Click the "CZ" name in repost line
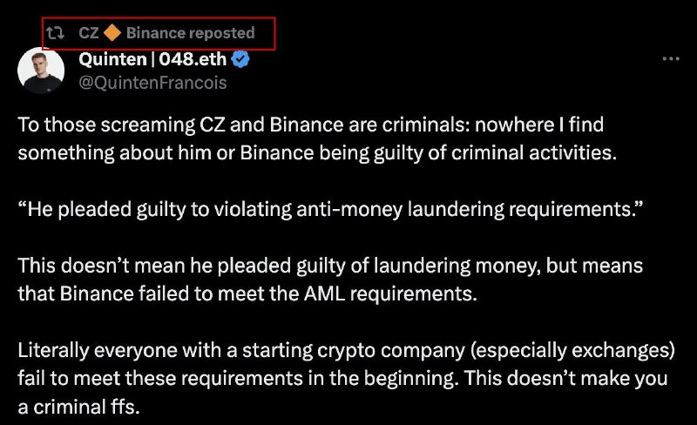This screenshot has height=425, width=697. click(x=89, y=33)
